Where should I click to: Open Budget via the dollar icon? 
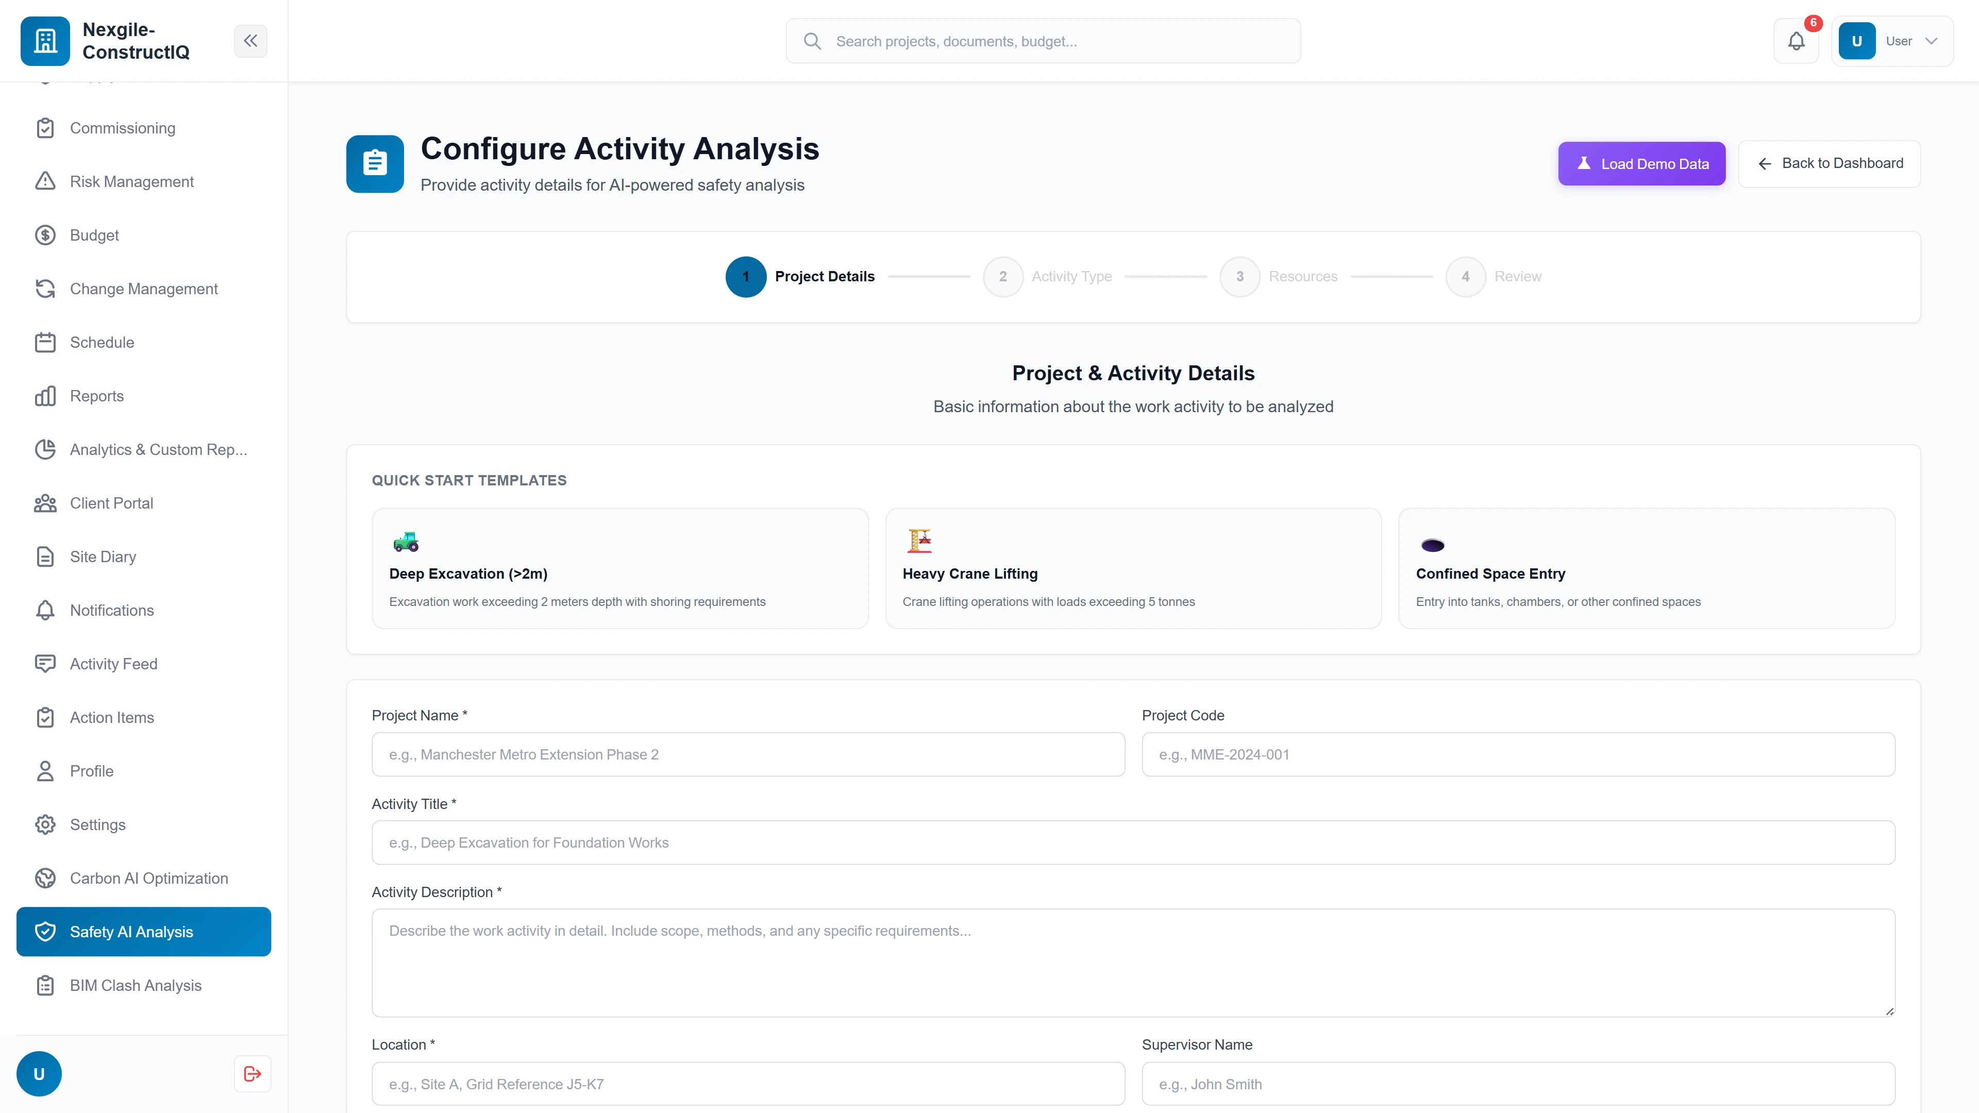pos(45,235)
